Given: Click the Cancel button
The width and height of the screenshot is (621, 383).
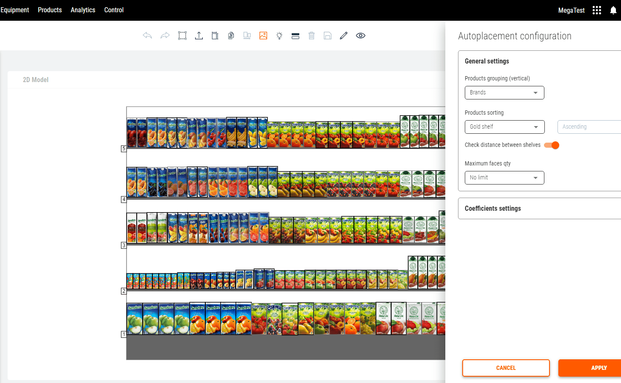Looking at the screenshot, I should [x=506, y=368].
